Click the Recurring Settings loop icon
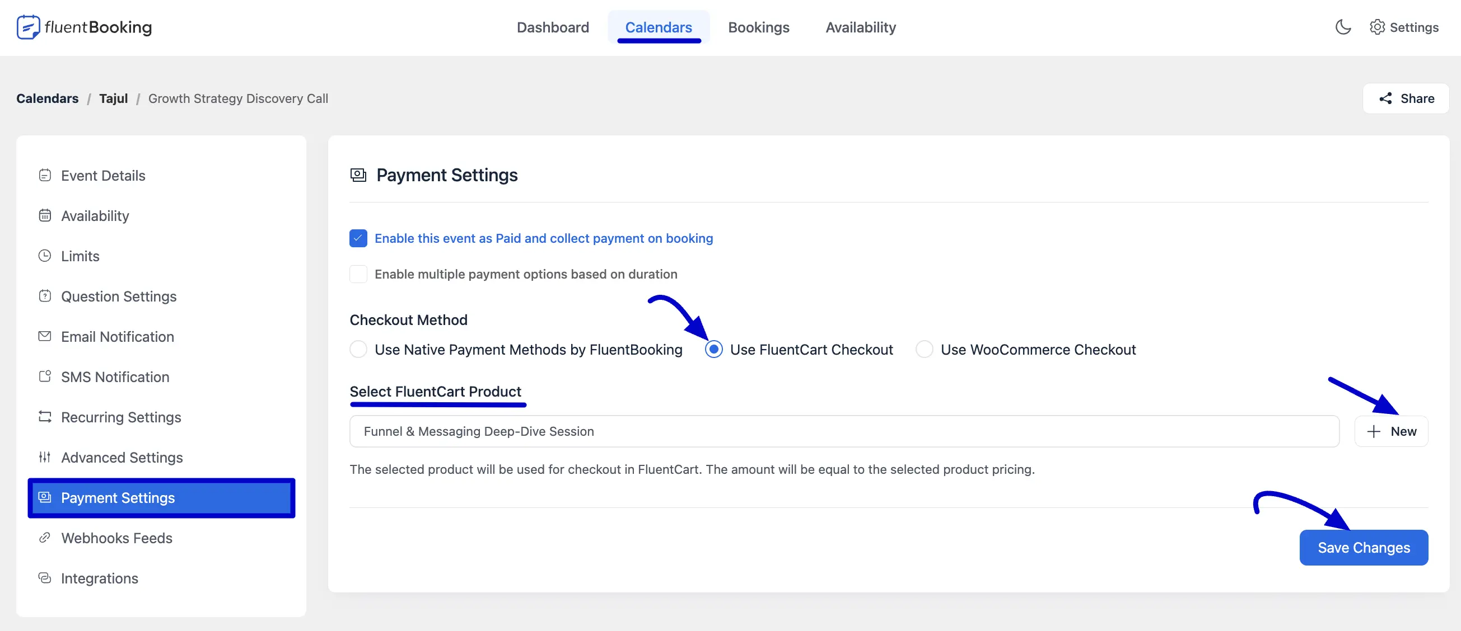The width and height of the screenshot is (1461, 631). tap(45, 417)
